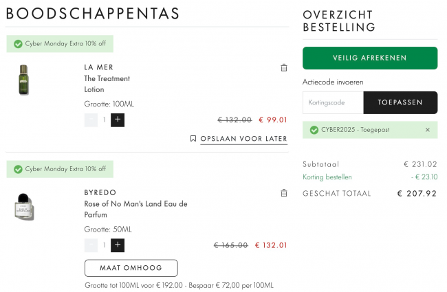Click Veilig Afrekenen checkout button
447x292 pixels.
point(370,58)
